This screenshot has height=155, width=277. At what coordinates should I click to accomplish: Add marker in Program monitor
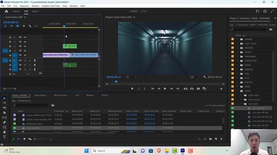coord(132,89)
